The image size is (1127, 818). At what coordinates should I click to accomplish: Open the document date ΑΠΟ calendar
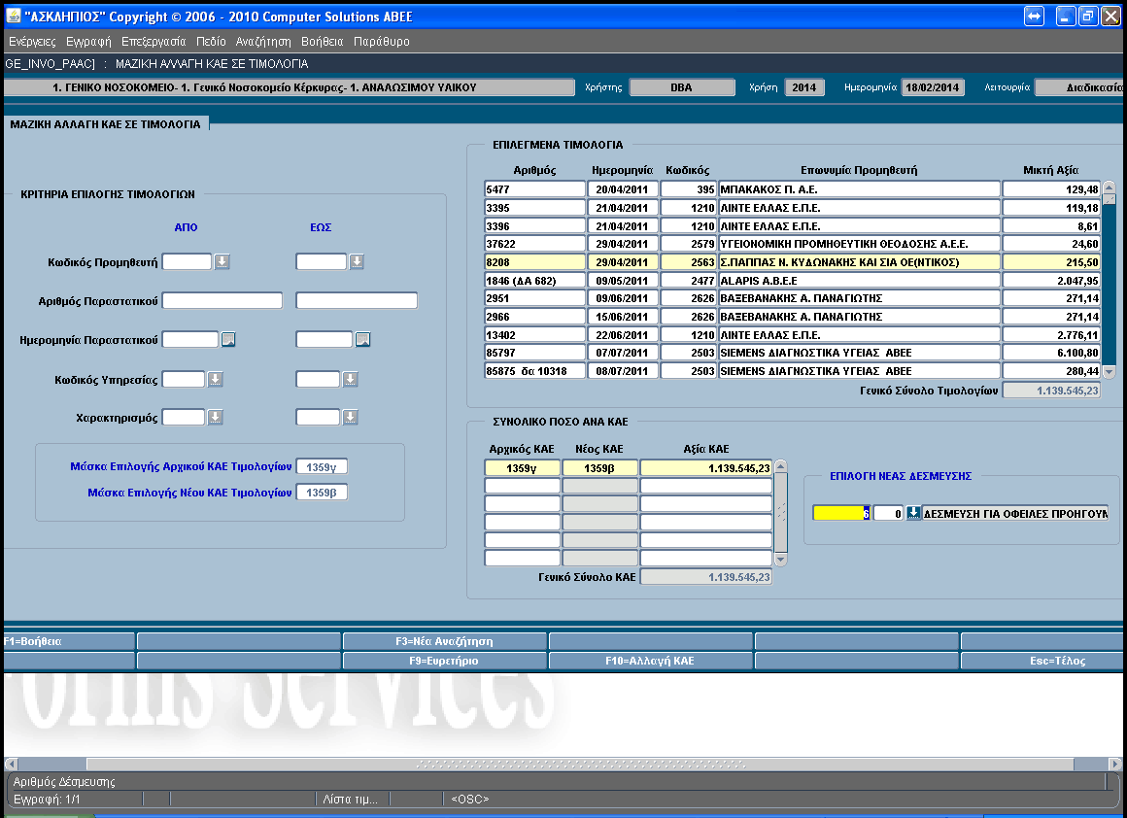click(228, 339)
